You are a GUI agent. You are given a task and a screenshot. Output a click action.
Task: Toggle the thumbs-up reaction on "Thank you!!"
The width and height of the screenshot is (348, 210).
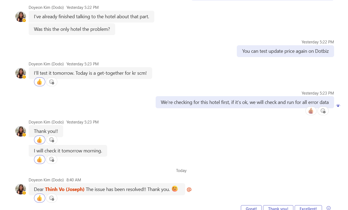[x=40, y=140]
